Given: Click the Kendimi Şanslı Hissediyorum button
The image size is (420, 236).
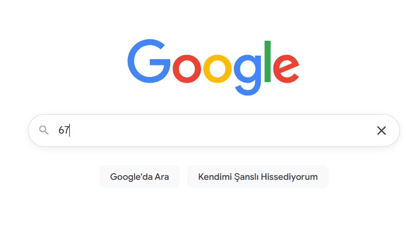Looking at the screenshot, I should [258, 177].
